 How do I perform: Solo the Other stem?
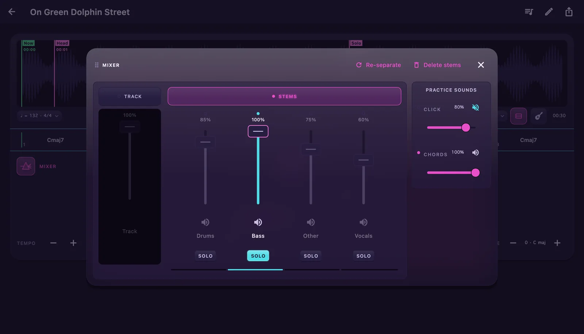click(311, 256)
